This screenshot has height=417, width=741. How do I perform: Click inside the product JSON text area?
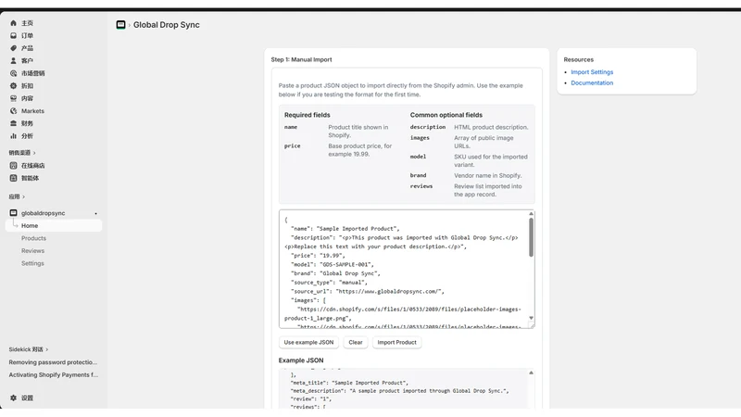pos(404,269)
